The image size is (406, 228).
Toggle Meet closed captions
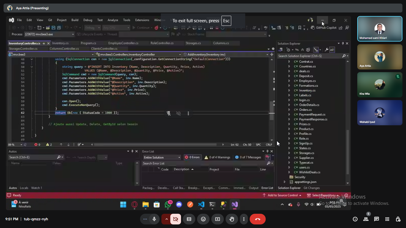coord(189,219)
